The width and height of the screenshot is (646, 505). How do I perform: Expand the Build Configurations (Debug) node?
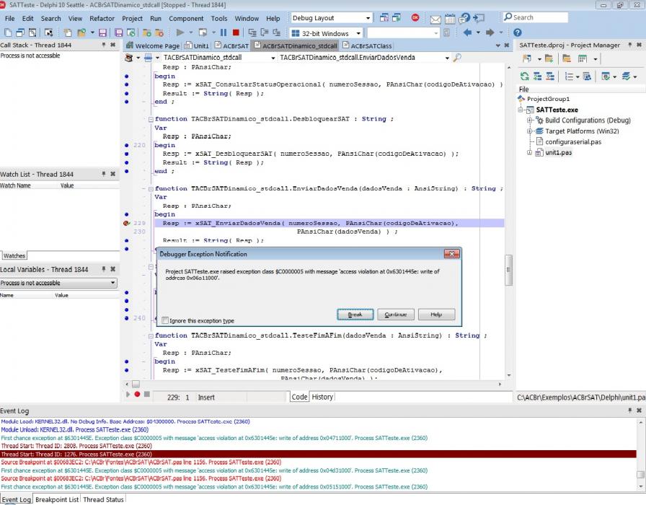[530, 120]
